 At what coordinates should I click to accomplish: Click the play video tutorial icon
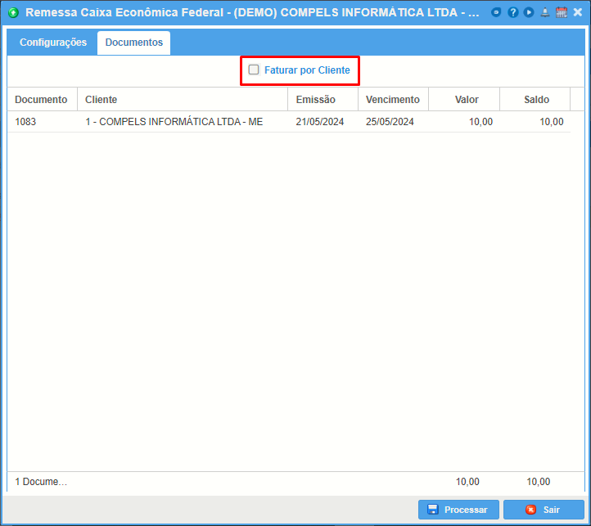click(529, 12)
